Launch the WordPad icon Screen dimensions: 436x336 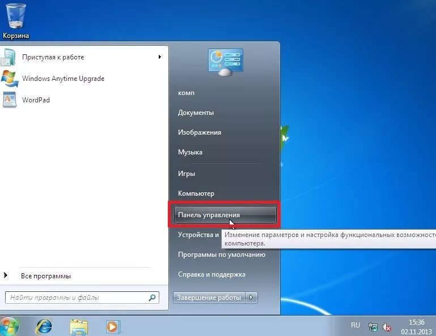pos(10,100)
